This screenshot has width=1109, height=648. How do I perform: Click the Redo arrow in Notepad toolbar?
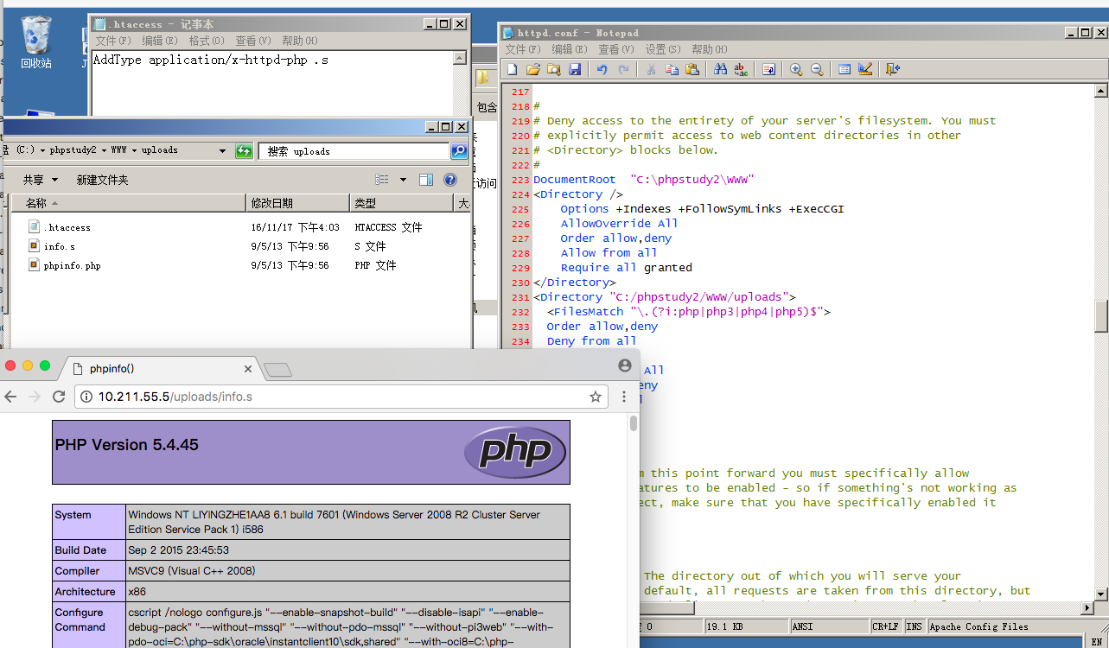point(623,70)
